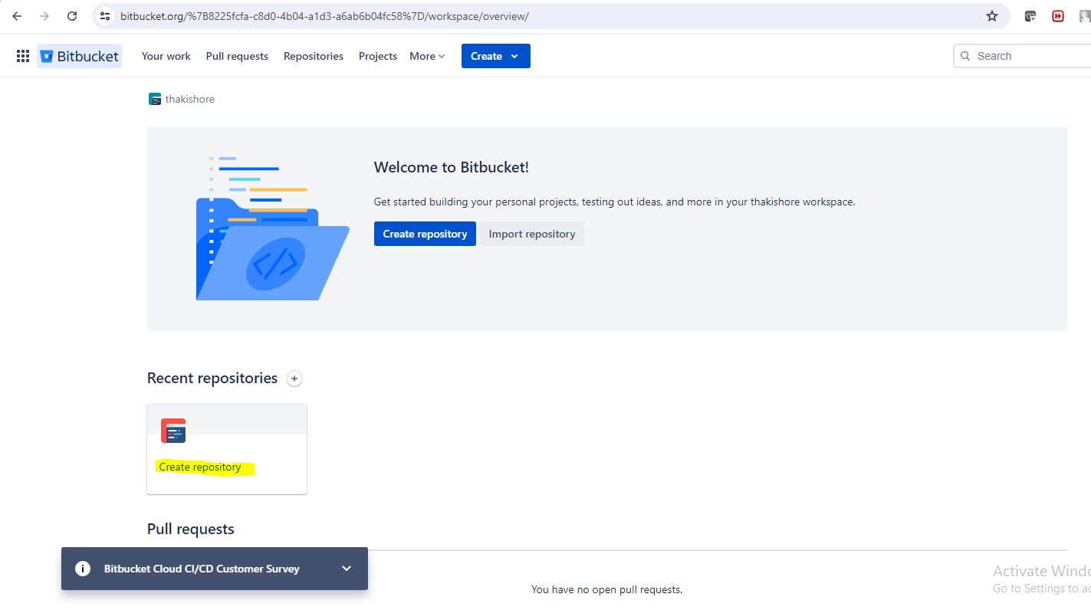Click the red repository avatar icon
The height and width of the screenshot is (610, 1091).
[173, 431]
